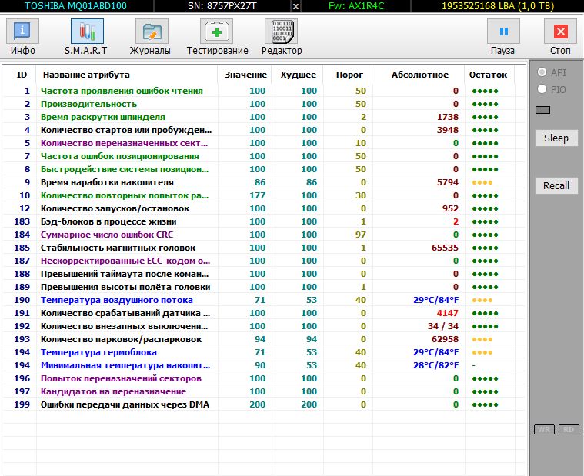Select the PIO radio button
The height and width of the screenshot is (476, 584).
(x=542, y=89)
